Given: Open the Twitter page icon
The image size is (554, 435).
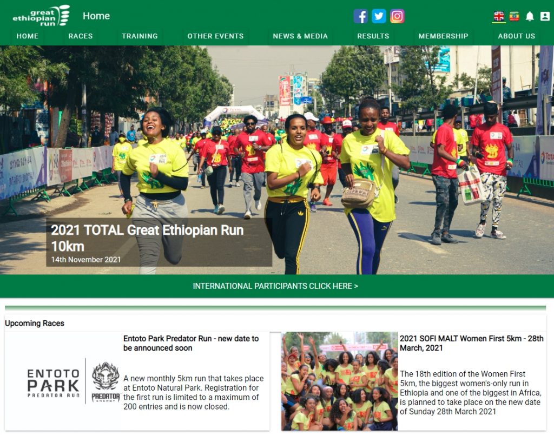Looking at the screenshot, I should pyautogui.click(x=379, y=16).
